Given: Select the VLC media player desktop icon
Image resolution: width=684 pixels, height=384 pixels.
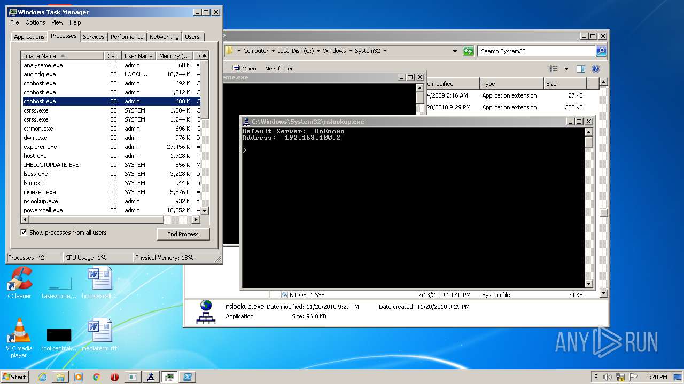Looking at the screenshot, I should pyautogui.click(x=19, y=338).
